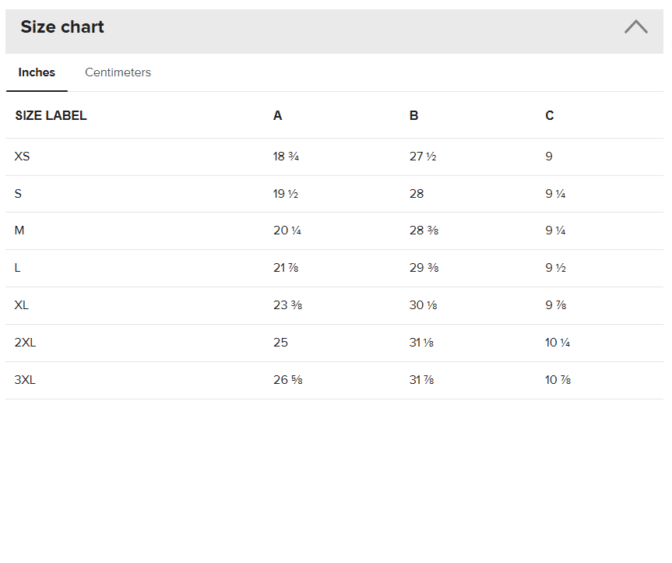Click the SIZE LABEL column header

coord(51,116)
